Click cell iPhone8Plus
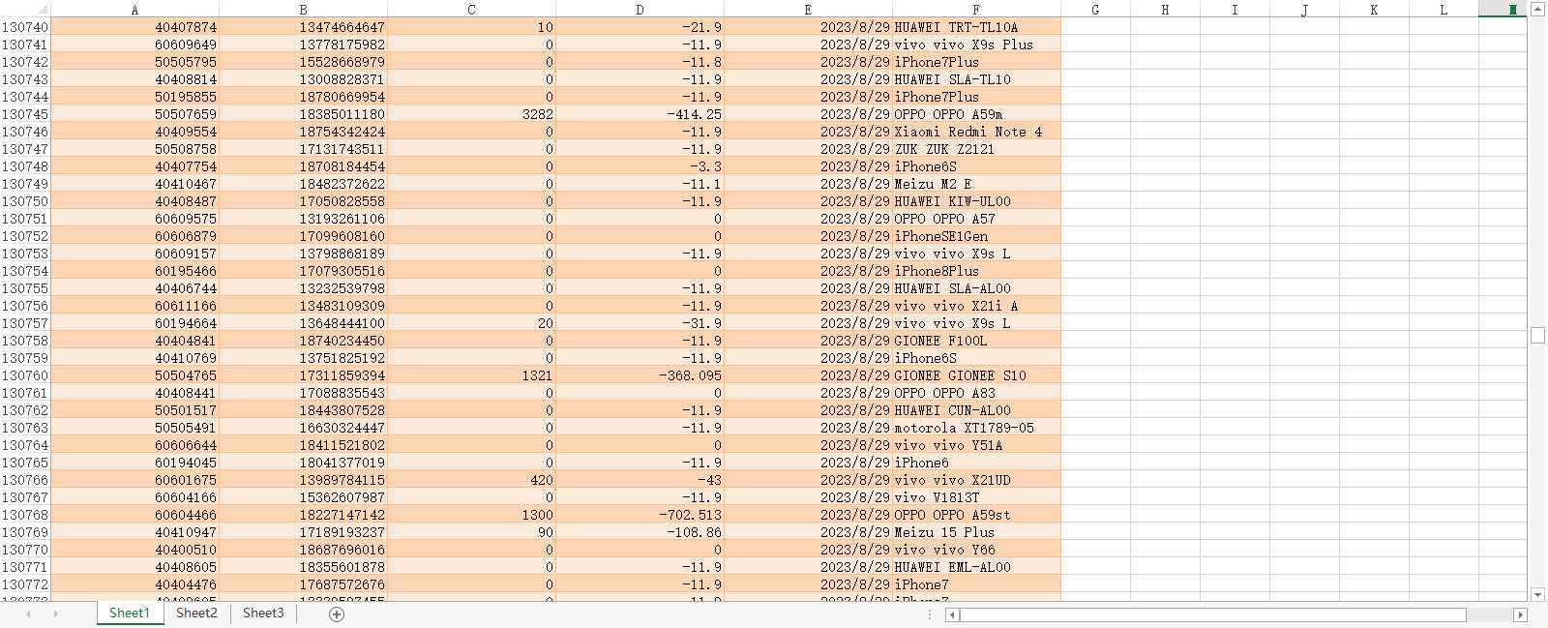This screenshot has width=1548, height=628. [976, 271]
